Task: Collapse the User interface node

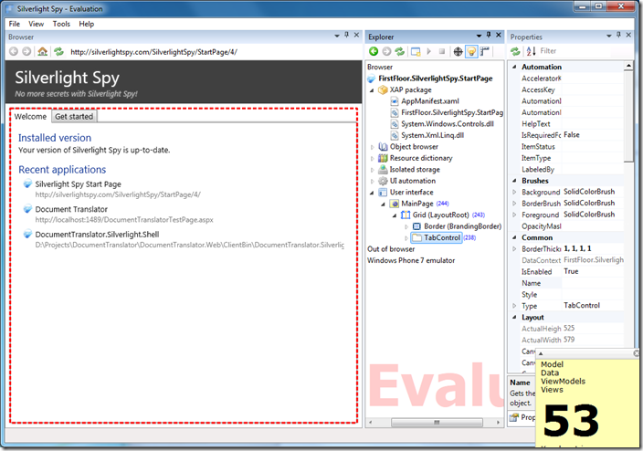Action: [x=372, y=193]
